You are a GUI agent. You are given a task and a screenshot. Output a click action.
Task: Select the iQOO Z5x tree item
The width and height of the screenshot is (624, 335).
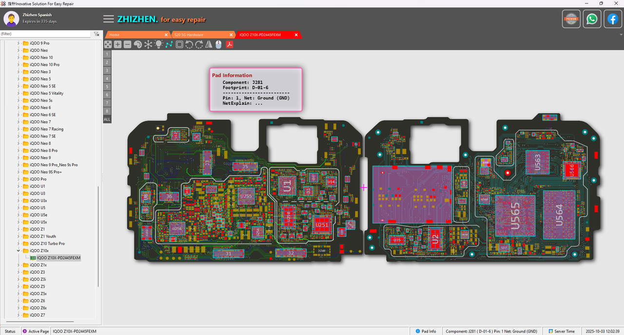[x=35, y=294]
